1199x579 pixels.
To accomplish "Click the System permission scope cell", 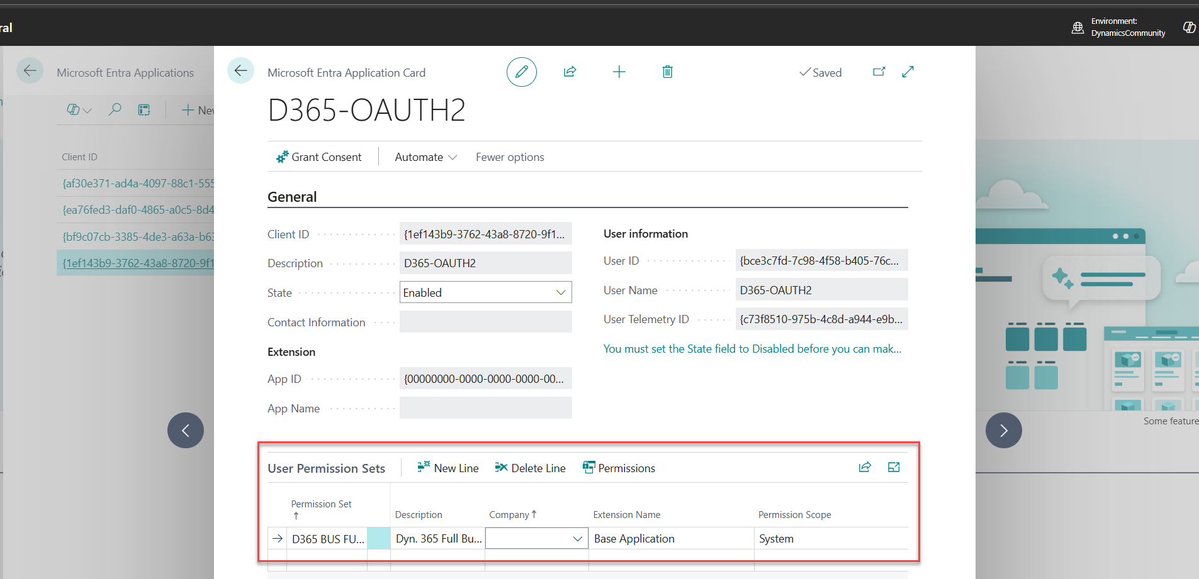I will (x=831, y=539).
